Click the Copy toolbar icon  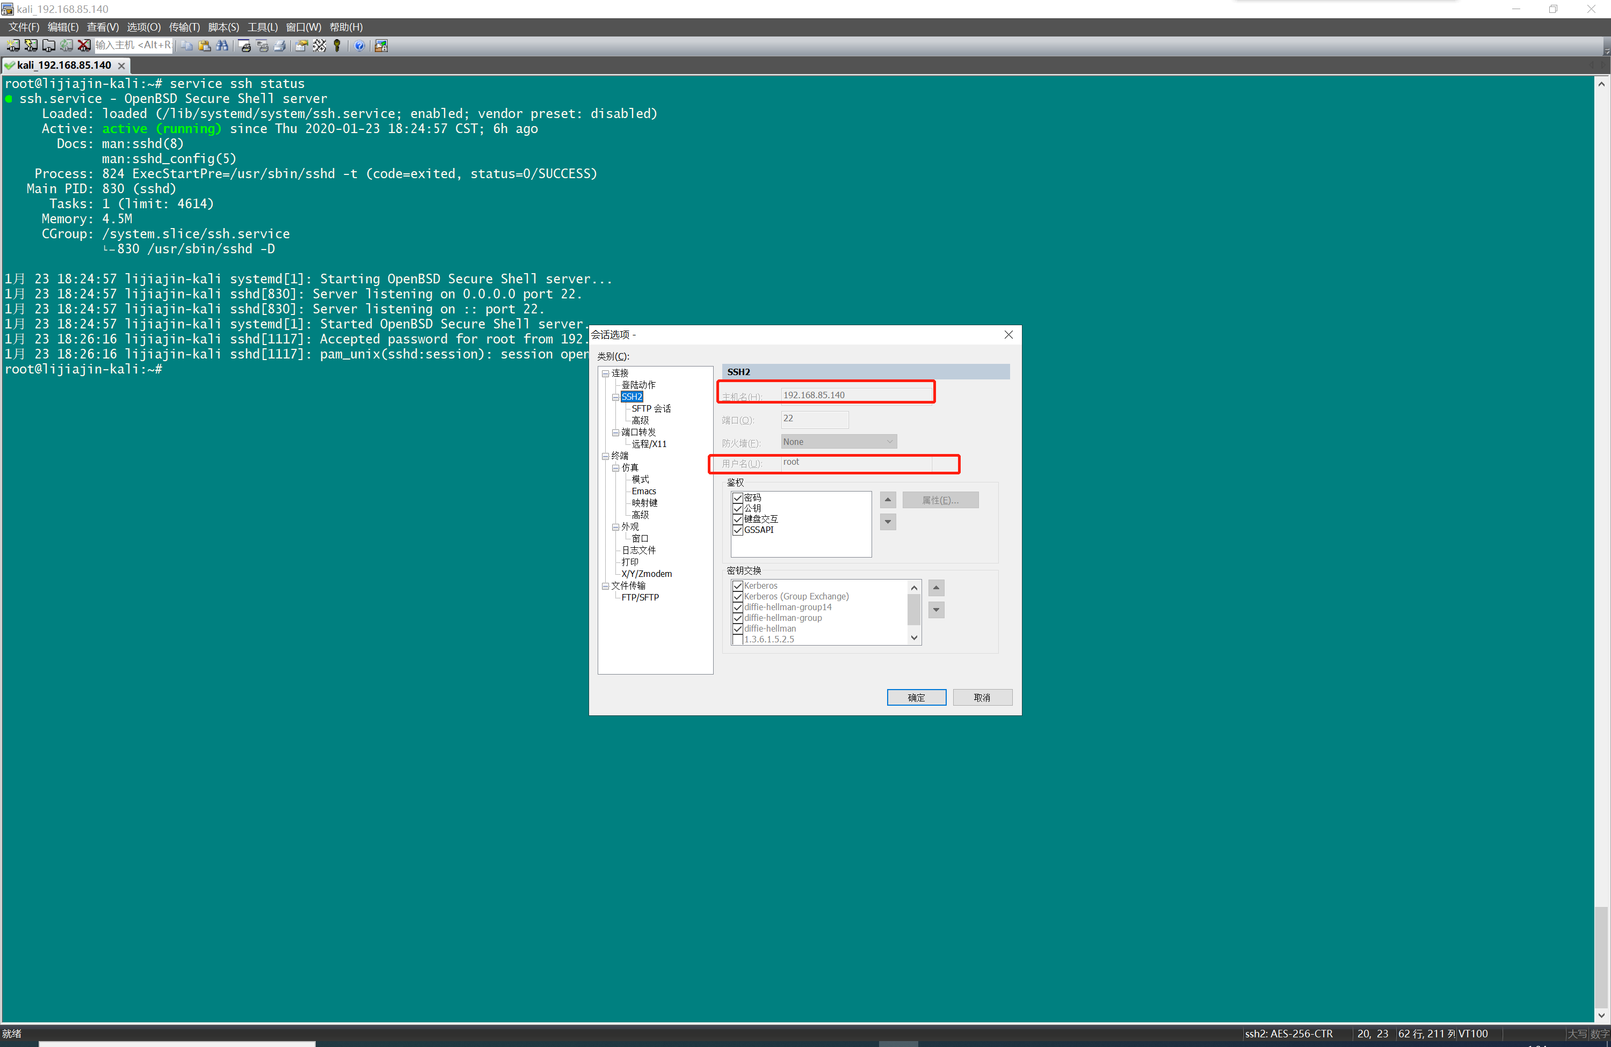pyautogui.click(x=187, y=45)
